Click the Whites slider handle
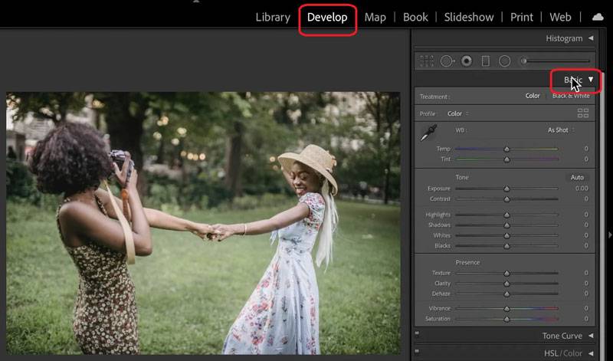This screenshot has width=613, height=361. point(506,236)
